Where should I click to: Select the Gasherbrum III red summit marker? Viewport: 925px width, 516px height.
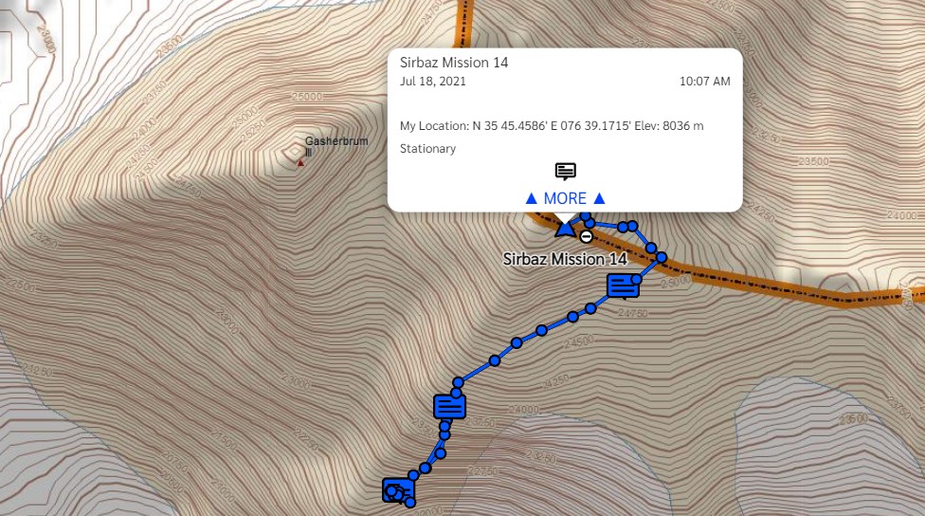click(x=300, y=163)
